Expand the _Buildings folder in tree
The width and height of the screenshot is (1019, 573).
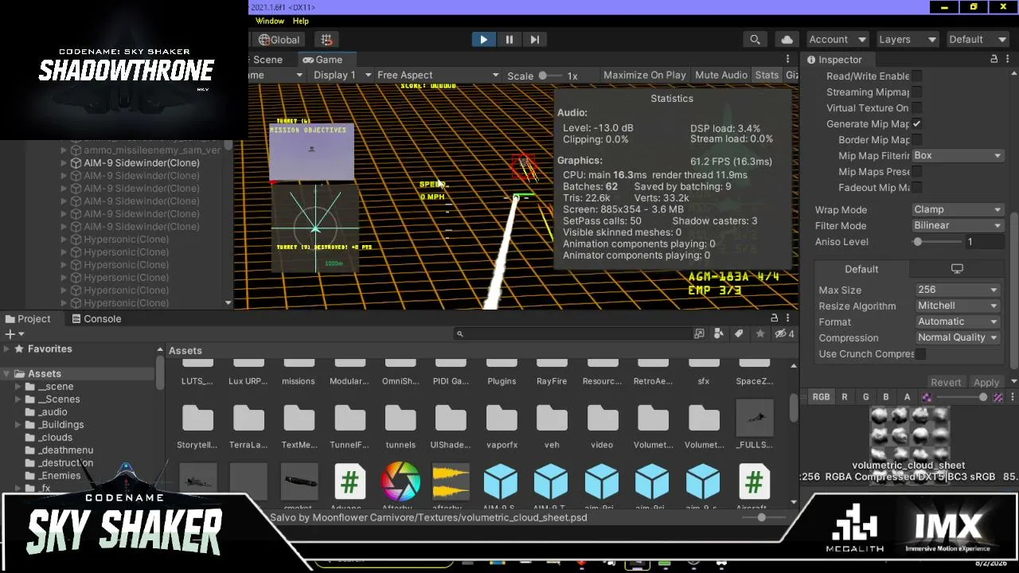click(x=18, y=425)
